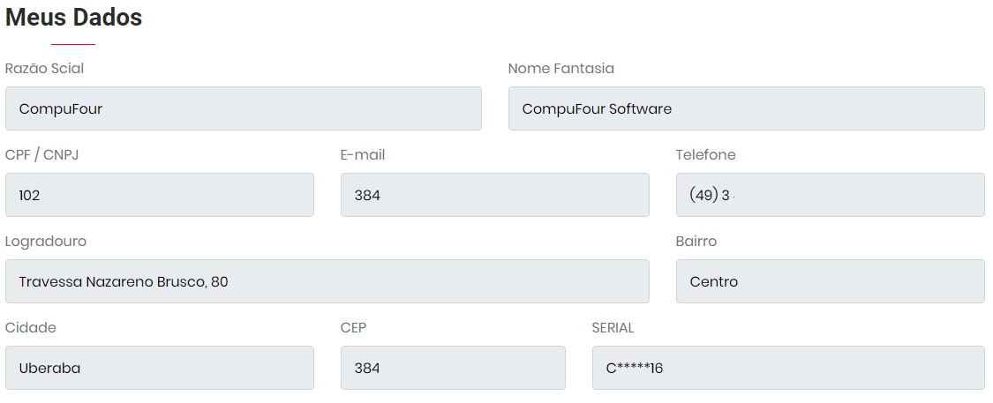The width and height of the screenshot is (993, 403).
Task: Click the 'Cidade' label text
Action: point(30,327)
